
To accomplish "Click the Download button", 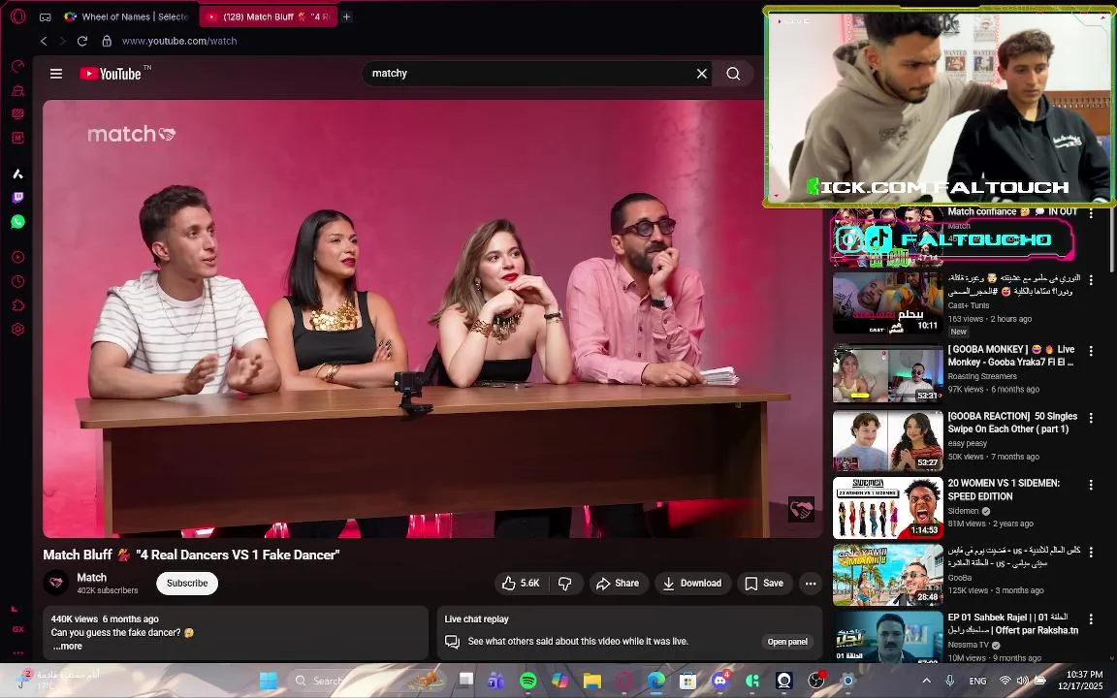I will click(x=692, y=584).
